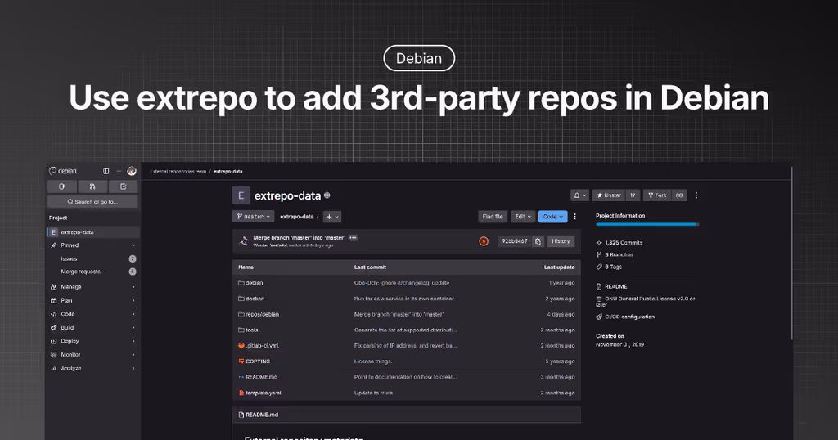This screenshot has height=440, width=838.
Task: Click the History button
Action: pos(561,241)
